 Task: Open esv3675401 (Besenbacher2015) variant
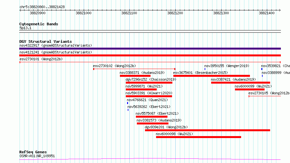click(x=200, y=73)
